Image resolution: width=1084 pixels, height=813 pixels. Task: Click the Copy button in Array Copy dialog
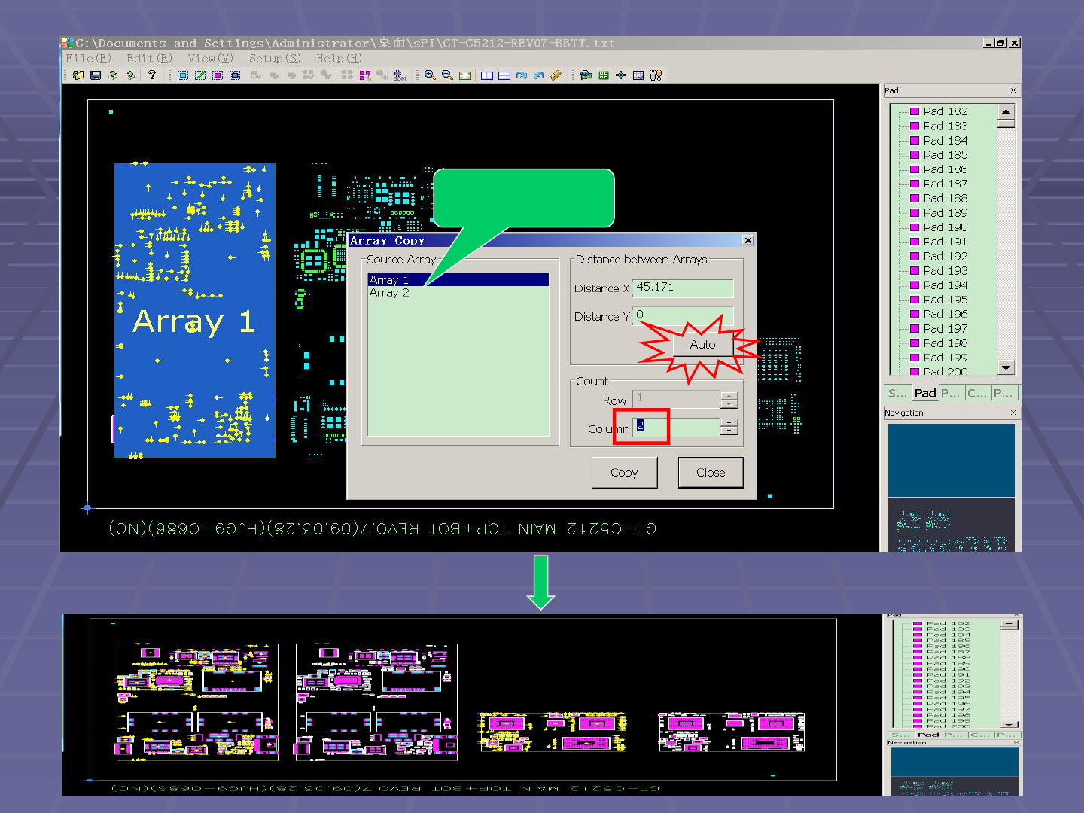(624, 473)
